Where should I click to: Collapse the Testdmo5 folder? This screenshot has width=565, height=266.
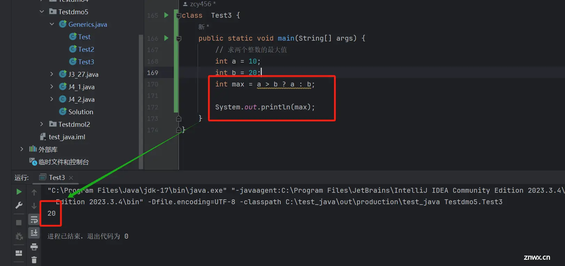tap(42, 11)
